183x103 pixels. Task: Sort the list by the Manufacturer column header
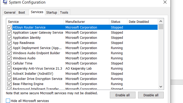coord(86,22)
